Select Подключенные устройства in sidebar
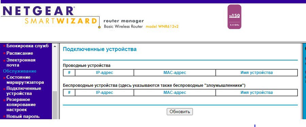Screen dimensions: 306x127 tap(24, 91)
